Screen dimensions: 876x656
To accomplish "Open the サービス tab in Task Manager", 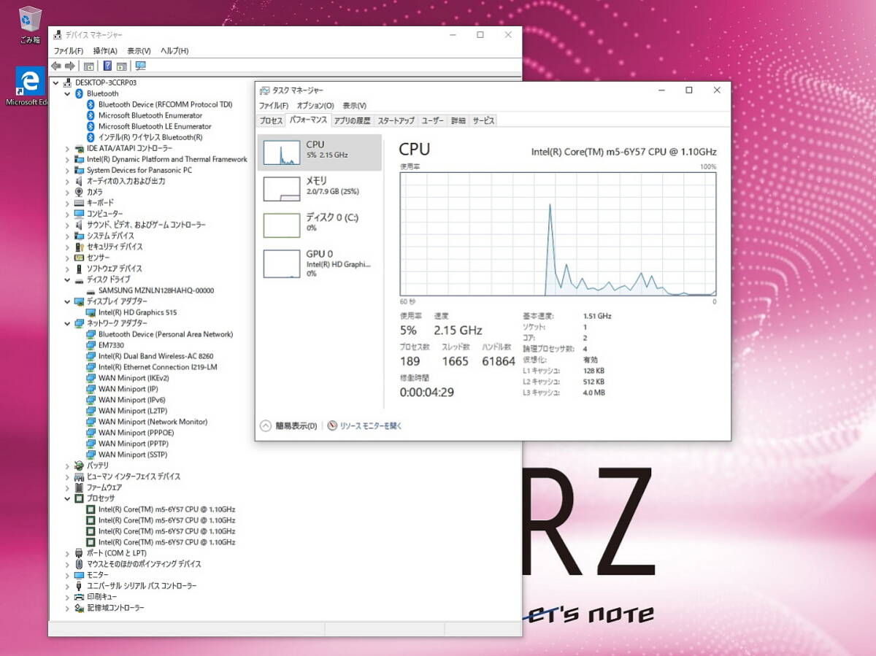I will 483,120.
